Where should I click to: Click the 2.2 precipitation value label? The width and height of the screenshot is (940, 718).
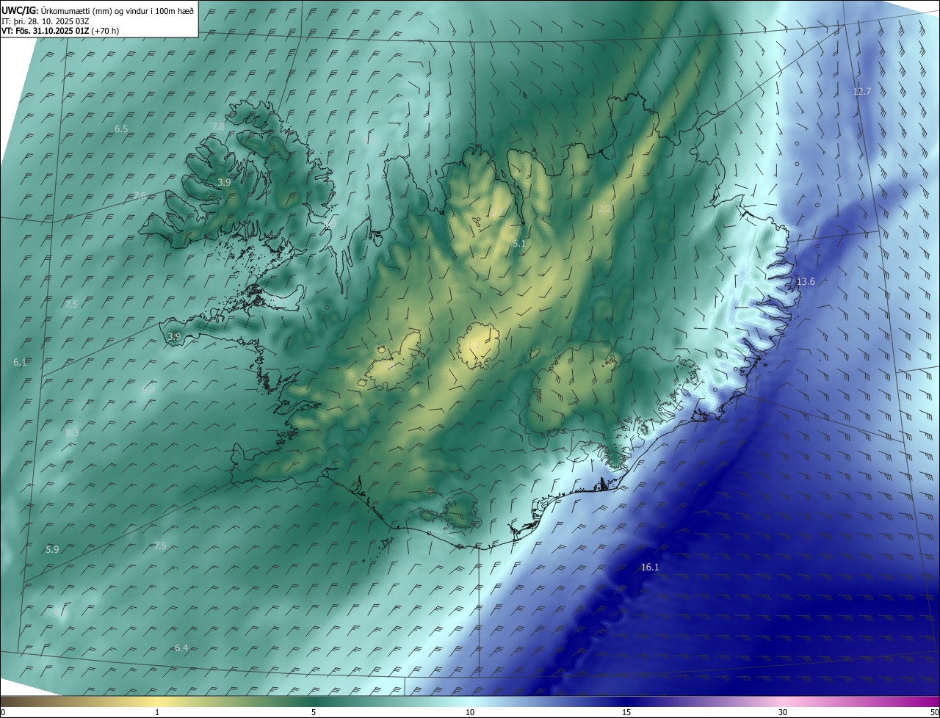[x=604, y=208]
